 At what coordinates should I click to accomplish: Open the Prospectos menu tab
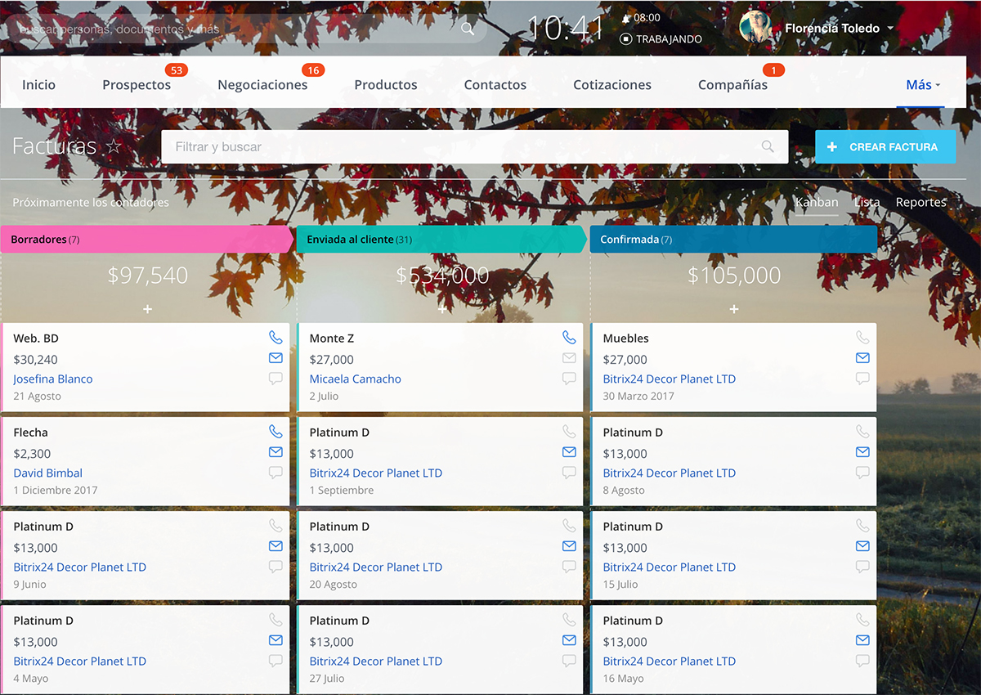[137, 85]
